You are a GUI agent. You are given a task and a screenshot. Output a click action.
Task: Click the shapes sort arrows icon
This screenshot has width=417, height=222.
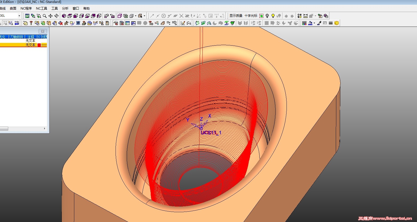click(x=300, y=16)
